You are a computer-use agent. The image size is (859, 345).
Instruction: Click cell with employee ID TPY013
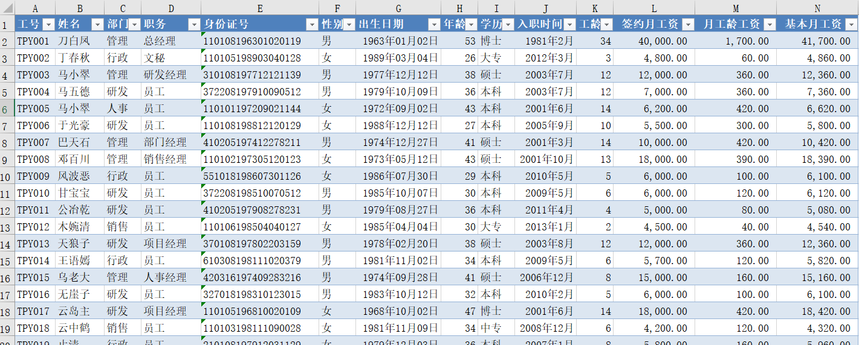[34, 244]
